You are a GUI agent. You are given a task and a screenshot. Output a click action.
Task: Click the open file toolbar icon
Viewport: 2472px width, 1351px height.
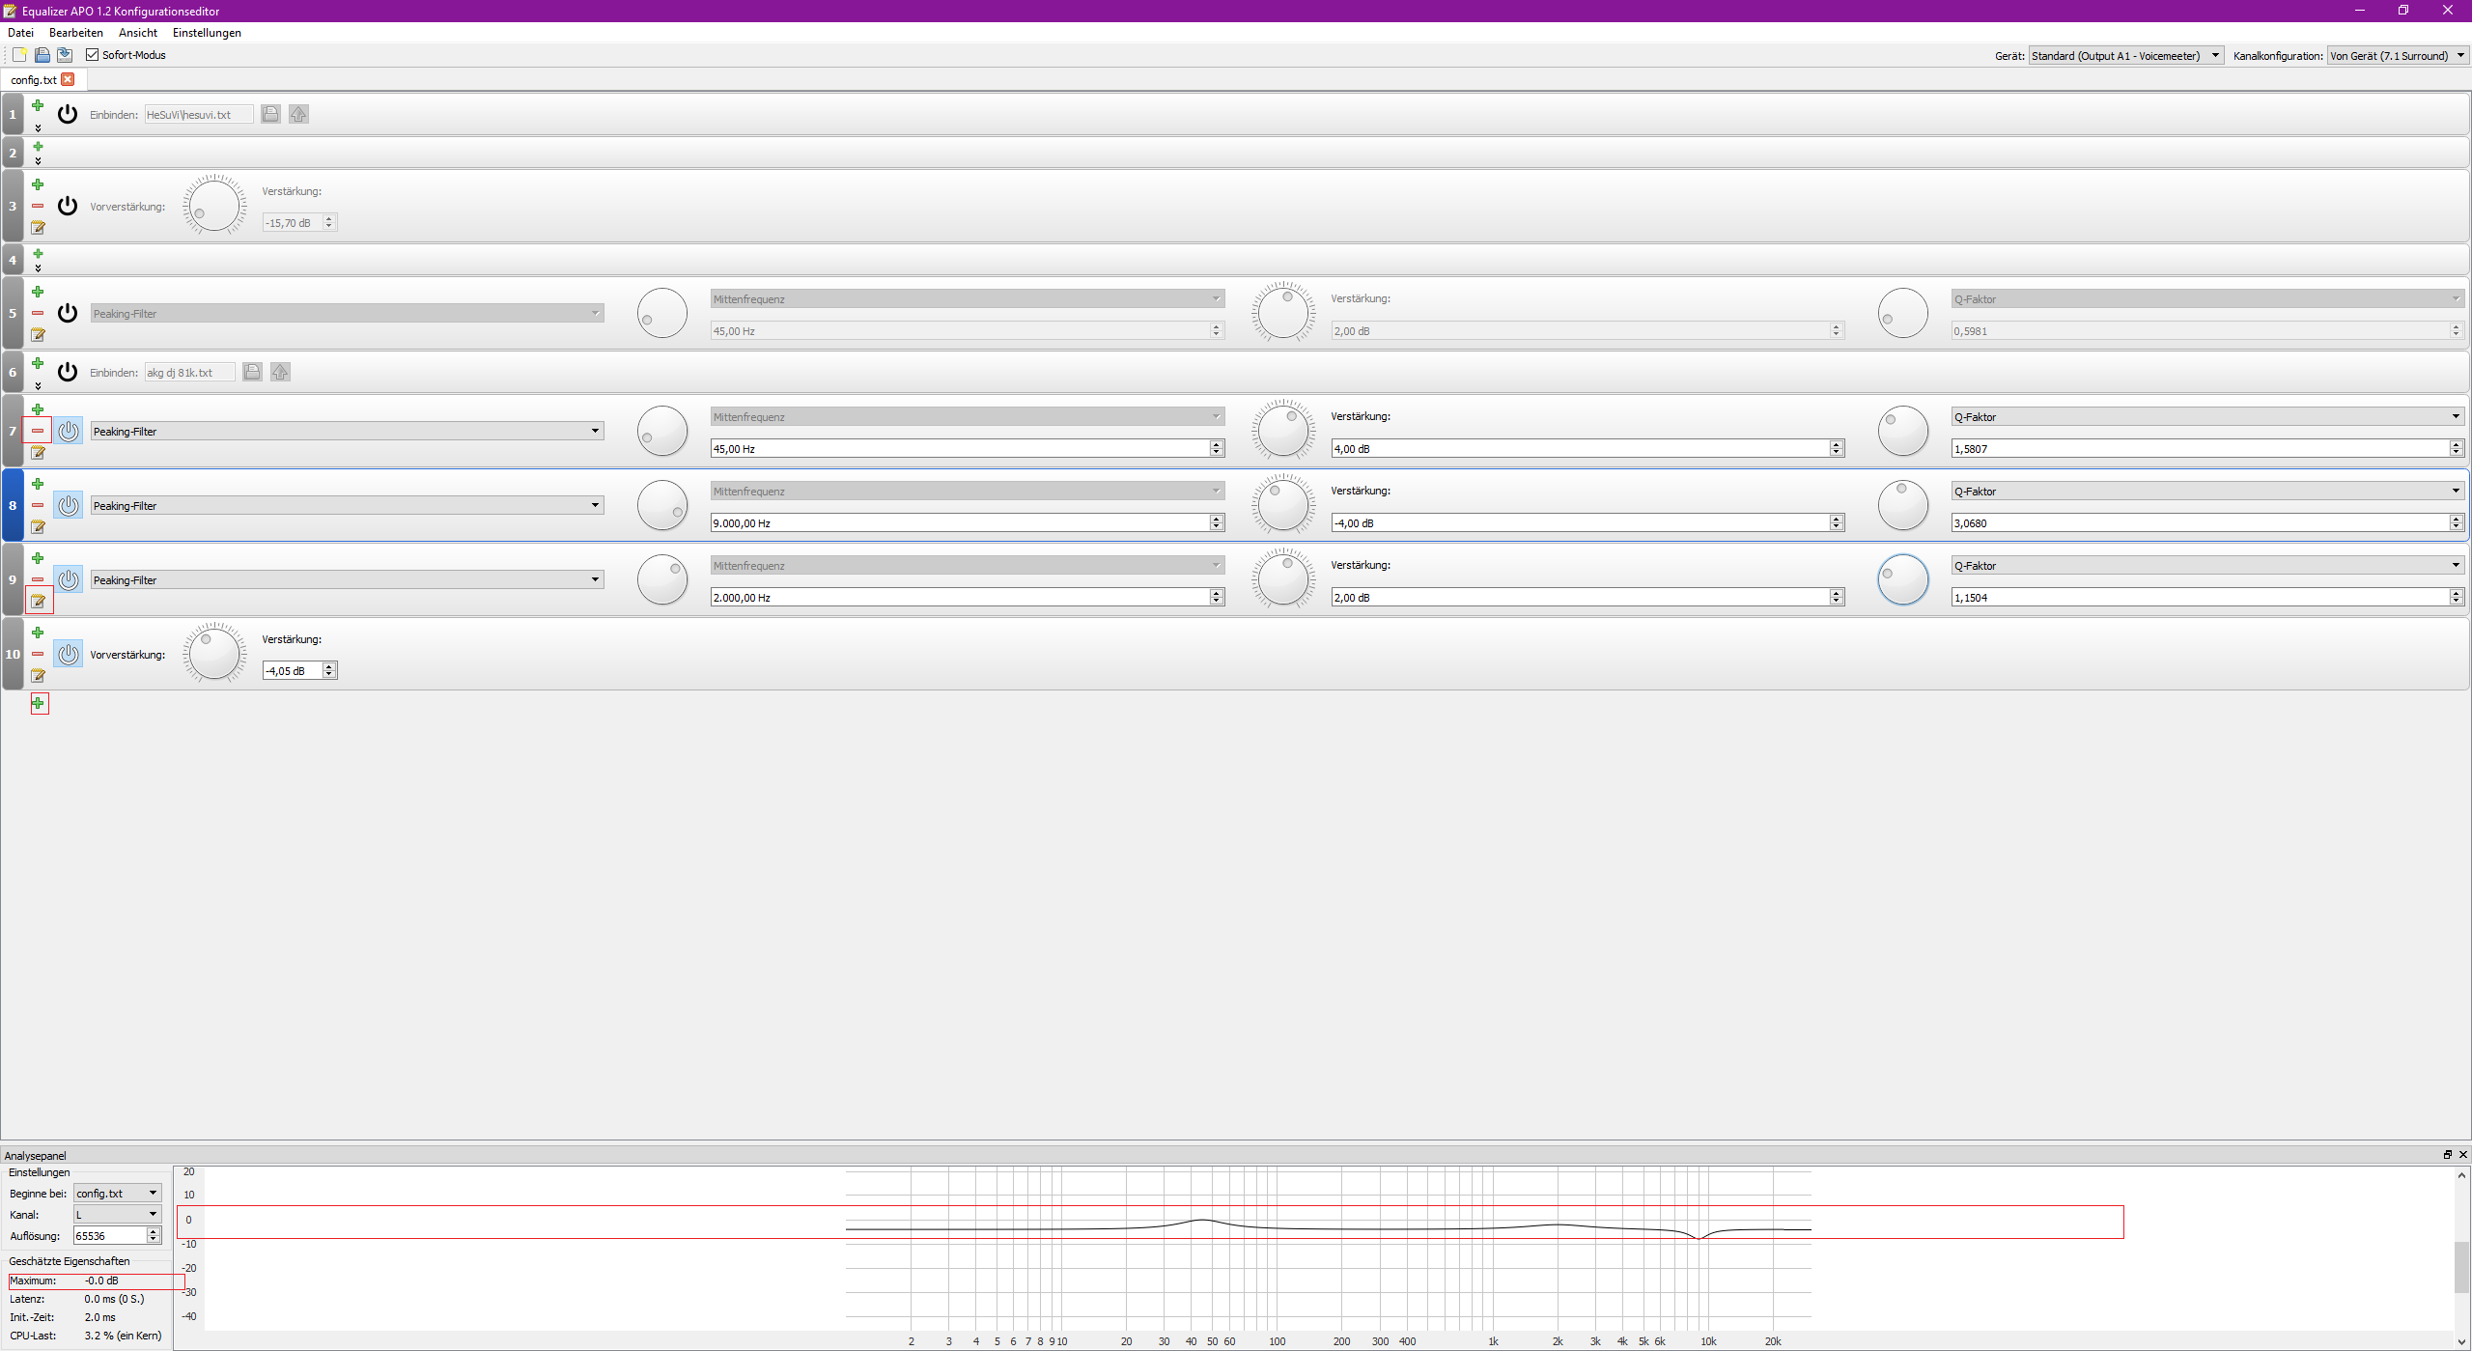pyautogui.click(x=42, y=55)
